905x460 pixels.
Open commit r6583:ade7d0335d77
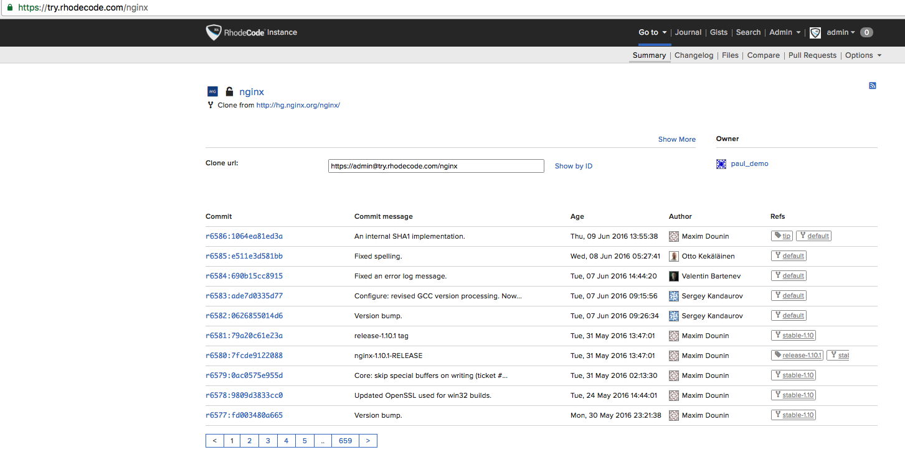[x=244, y=296]
